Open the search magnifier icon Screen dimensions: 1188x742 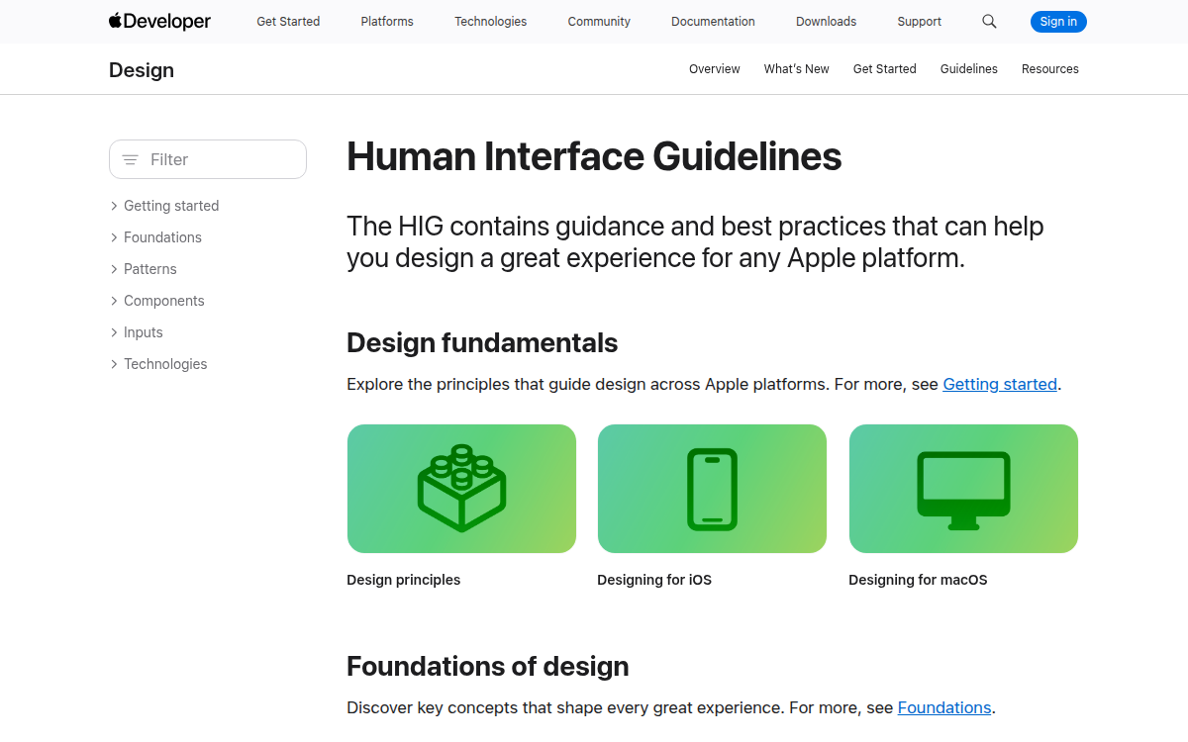(x=989, y=22)
